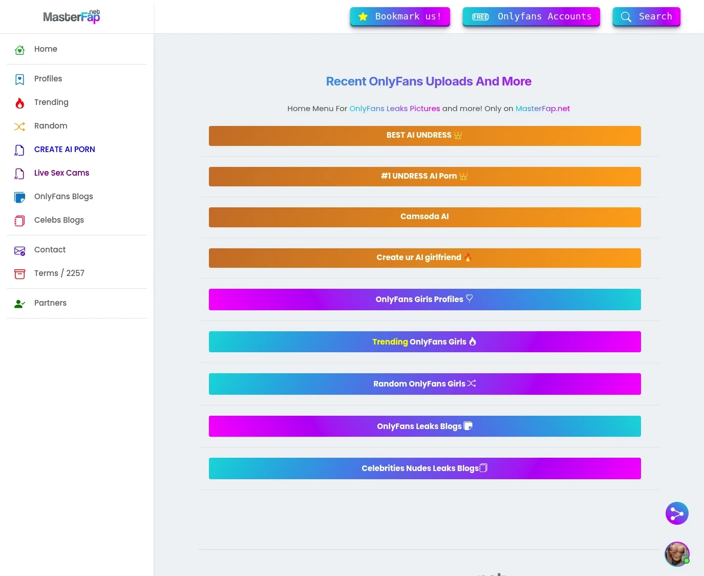Click the Recent OnlyFans Uploads And More heading
The height and width of the screenshot is (576, 704).
429,81
